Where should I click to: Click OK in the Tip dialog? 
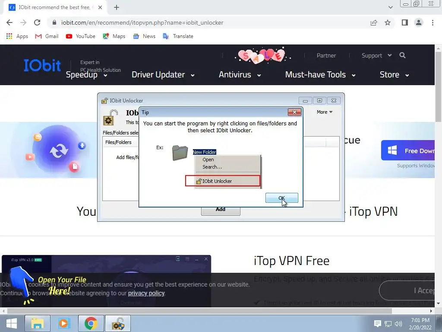[x=281, y=198]
